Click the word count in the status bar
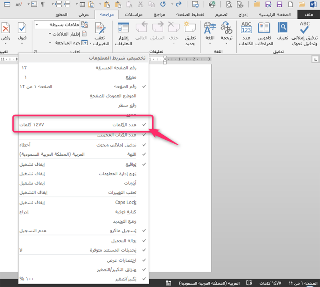Image resolution: width=320 pixels, height=287 pixels. point(271,283)
